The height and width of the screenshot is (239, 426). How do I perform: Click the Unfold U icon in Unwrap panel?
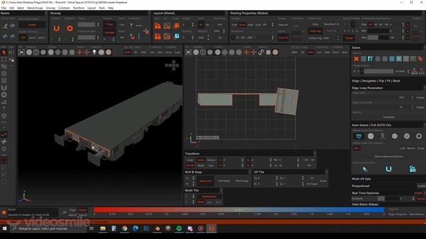coord(56,28)
